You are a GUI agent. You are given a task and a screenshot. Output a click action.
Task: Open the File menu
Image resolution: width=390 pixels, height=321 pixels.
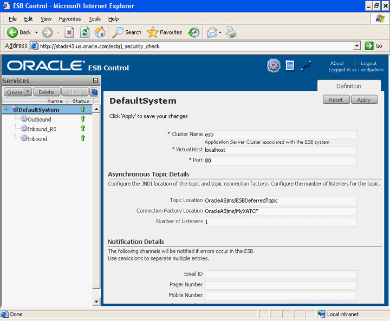pos(12,19)
